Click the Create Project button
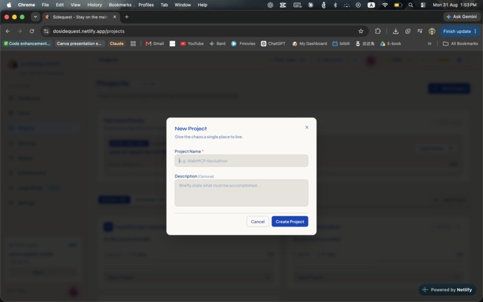 pyautogui.click(x=289, y=222)
